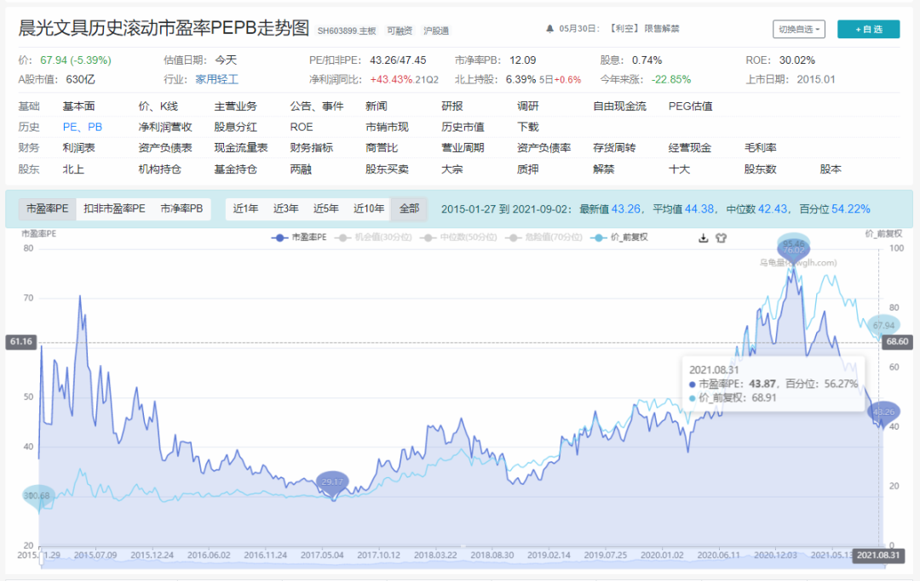Open the 切换自选 dropdown
Image resolution: width=920 pixels, height=581 pixels.
(x=798, y=29)
